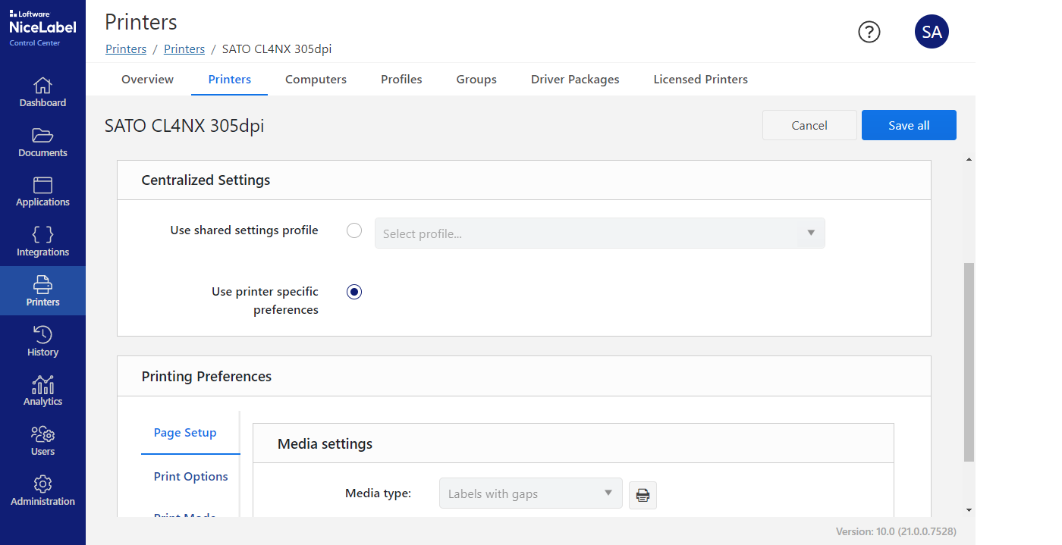This screenshot has width=1062, height=545.
Task: Click the Save all button
Action: [x=909, y=125]
